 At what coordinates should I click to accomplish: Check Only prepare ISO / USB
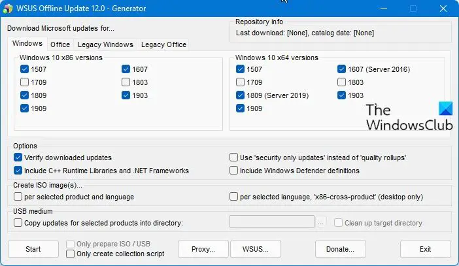click(x=70, y=244)
